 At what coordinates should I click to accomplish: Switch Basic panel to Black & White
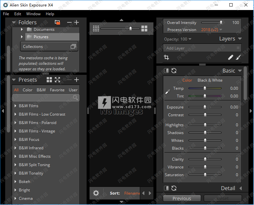[210, 80]
